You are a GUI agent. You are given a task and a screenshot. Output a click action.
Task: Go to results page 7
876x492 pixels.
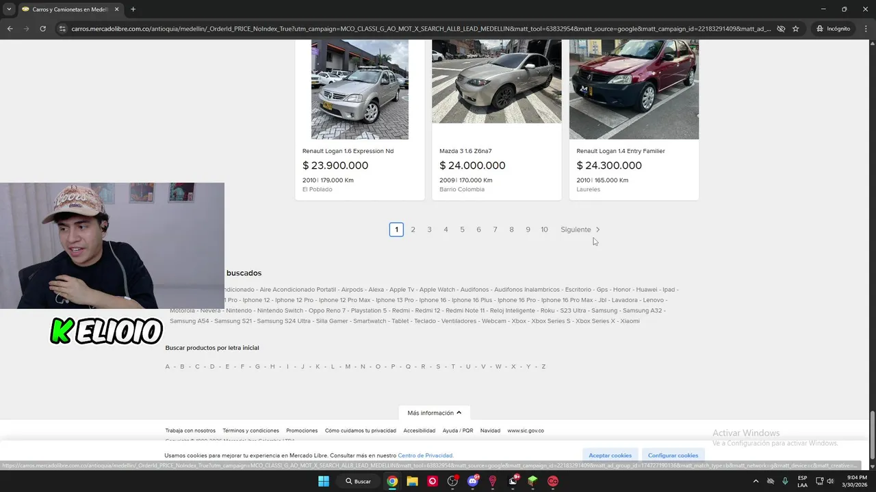495,230
